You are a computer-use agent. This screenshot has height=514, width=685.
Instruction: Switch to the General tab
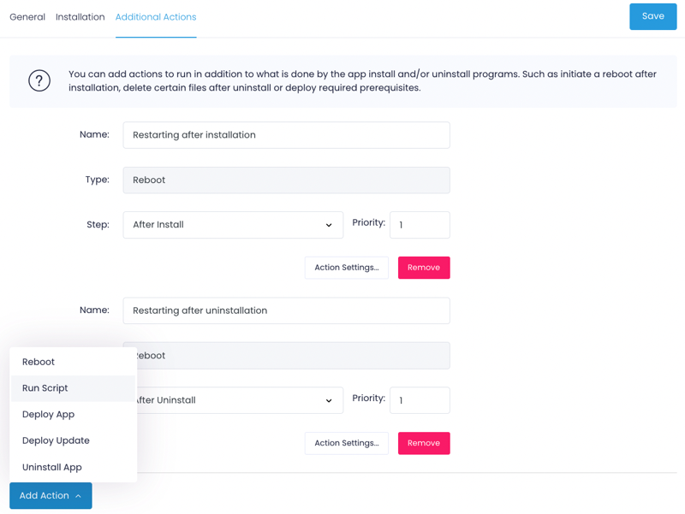[x=27, y=16]
